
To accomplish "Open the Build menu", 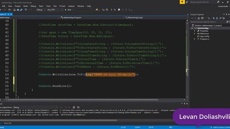I will (26, 6).
